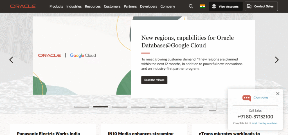This screenshot has width=288, height=135.
Task: Open the Panasonic Electric Works India card
Action: [53, 129]
